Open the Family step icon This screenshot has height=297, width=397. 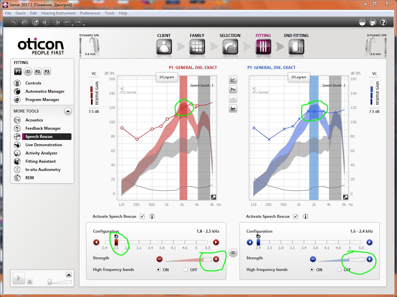(197, 47)
